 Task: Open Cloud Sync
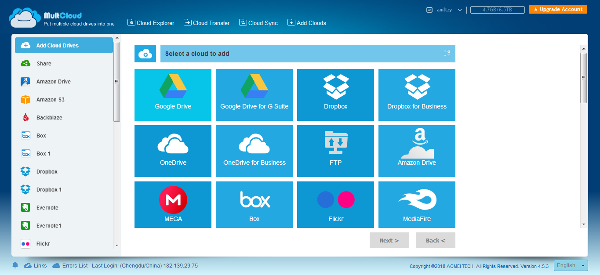[x=258, y=23]
